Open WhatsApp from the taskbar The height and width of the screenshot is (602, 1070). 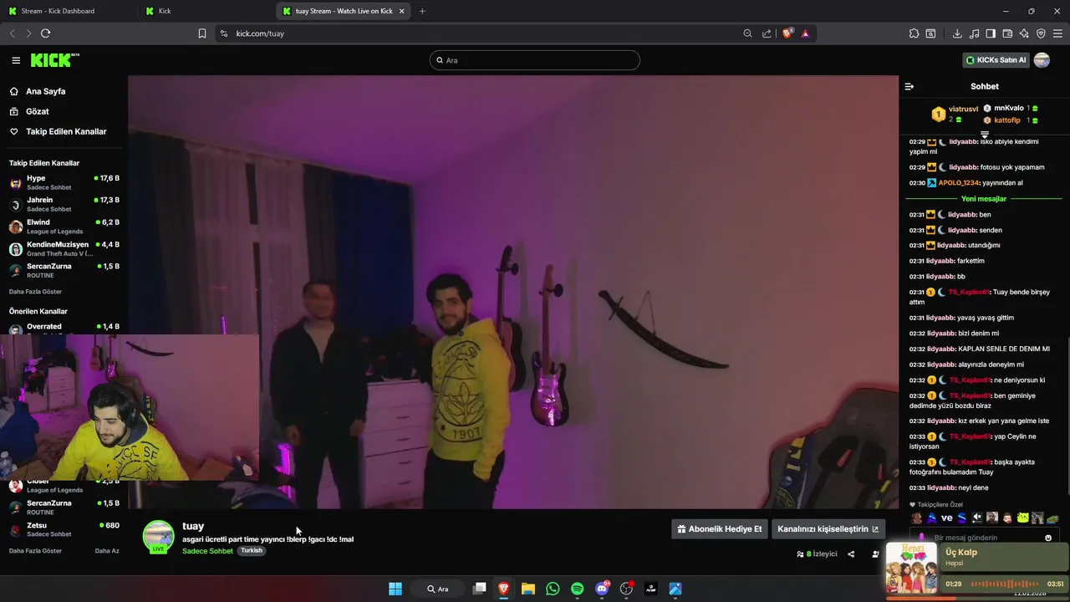[553, 589]
